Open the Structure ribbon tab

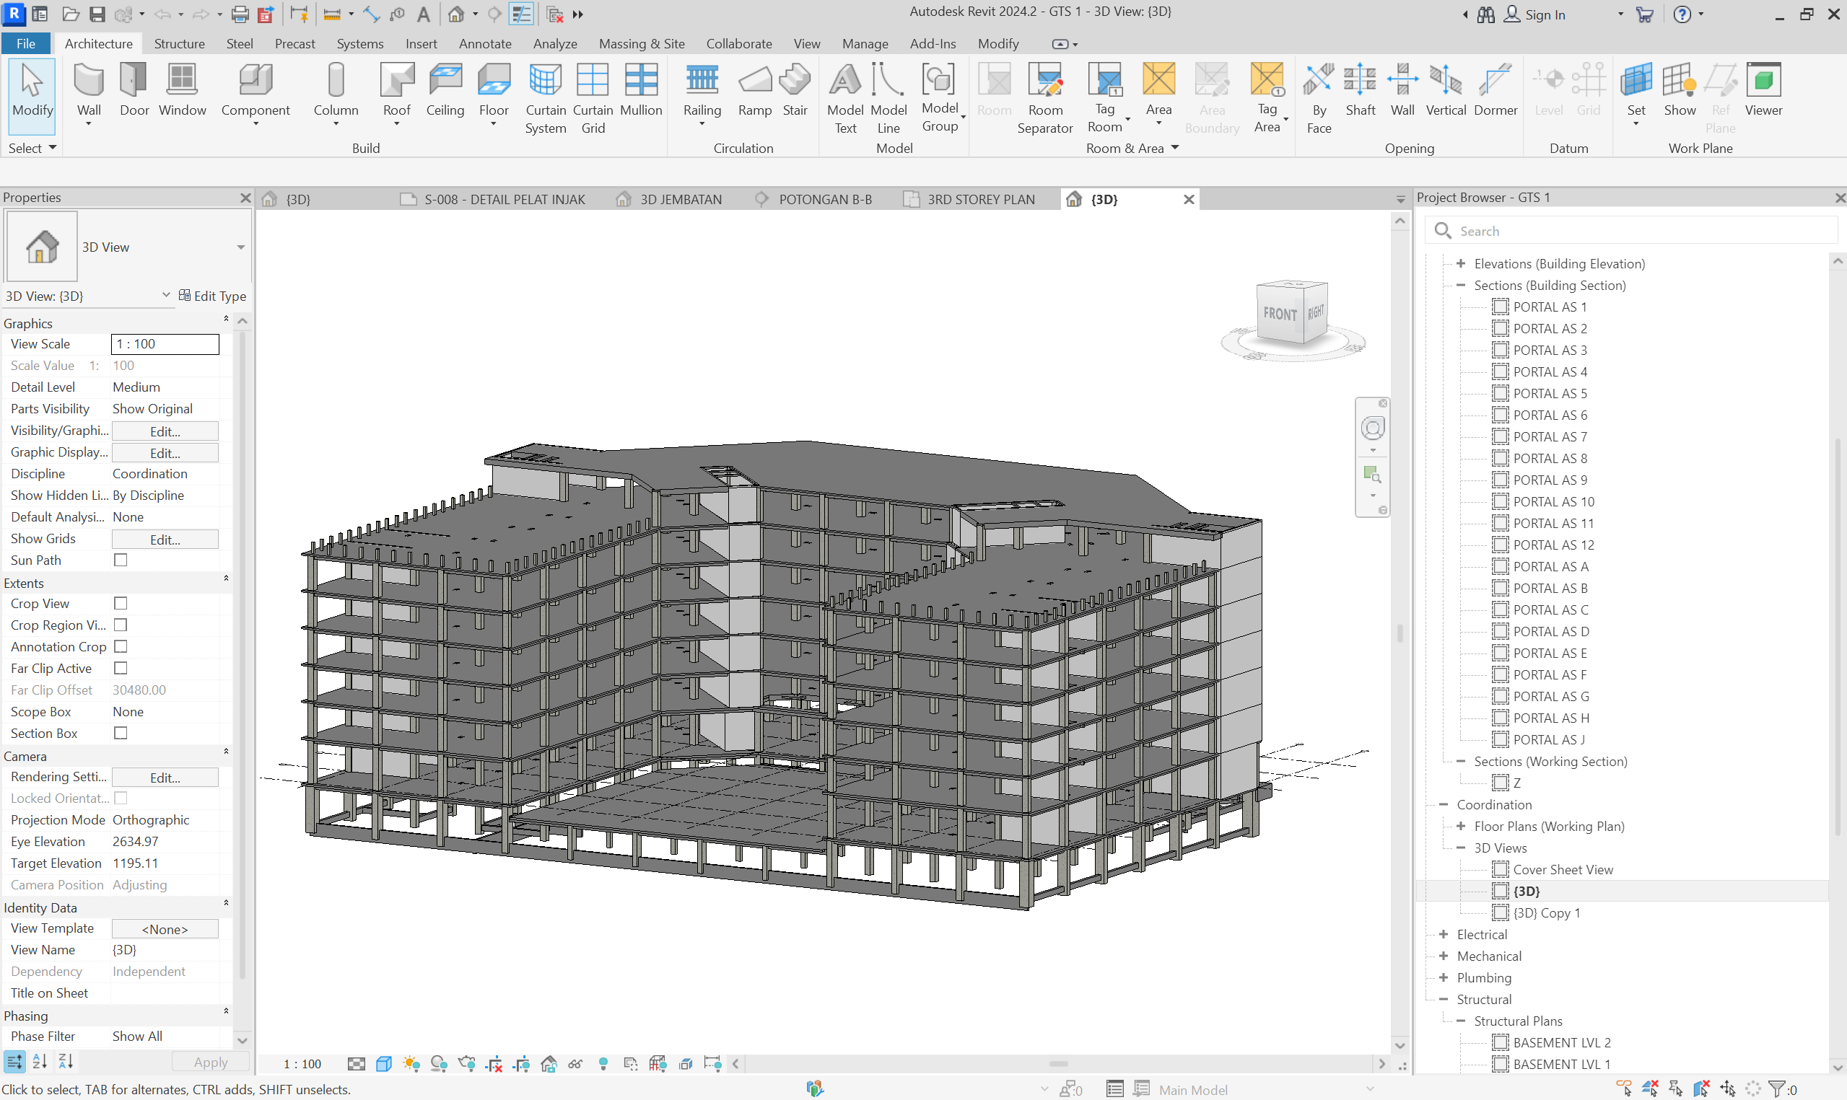click(179, 44)
